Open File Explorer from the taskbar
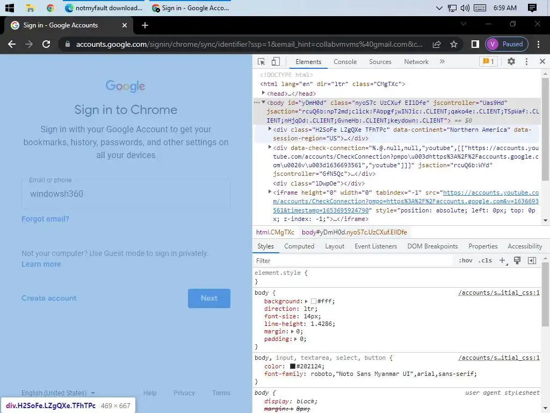The height and width of the screenshot is (413, 550). pos(30,8)
